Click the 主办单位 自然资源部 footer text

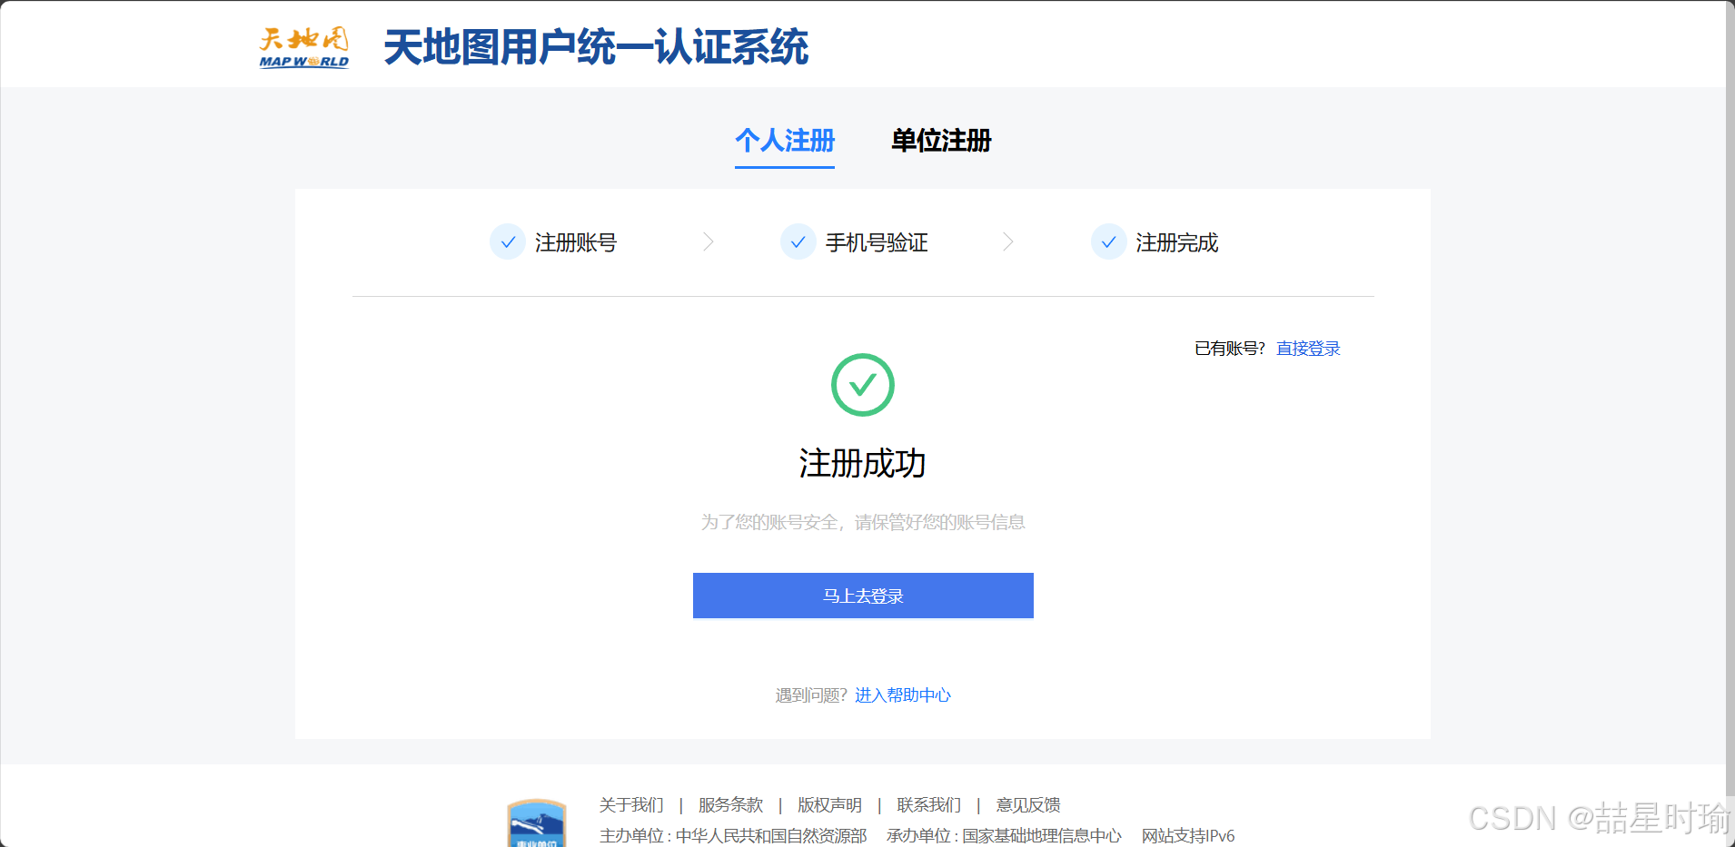click(733, 836)
